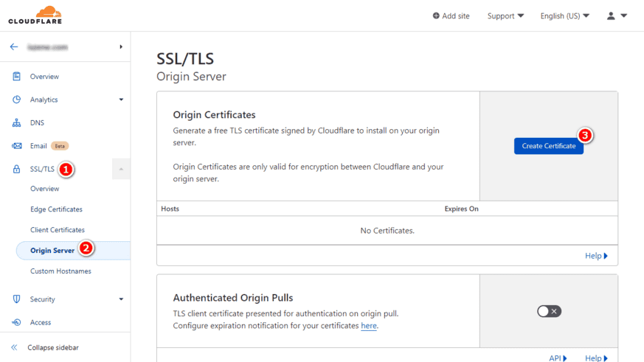644x362 pixels.
Task: Click the Cloudflare logo
Action: coord(35,15)
